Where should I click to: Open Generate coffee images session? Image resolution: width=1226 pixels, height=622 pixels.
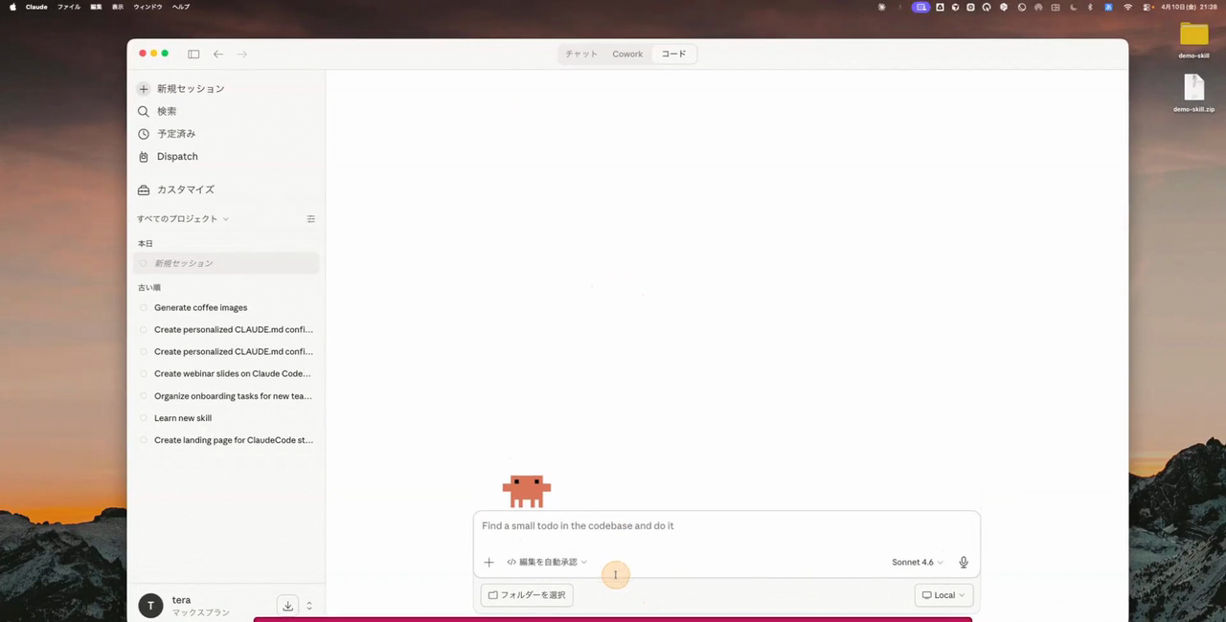226,308
